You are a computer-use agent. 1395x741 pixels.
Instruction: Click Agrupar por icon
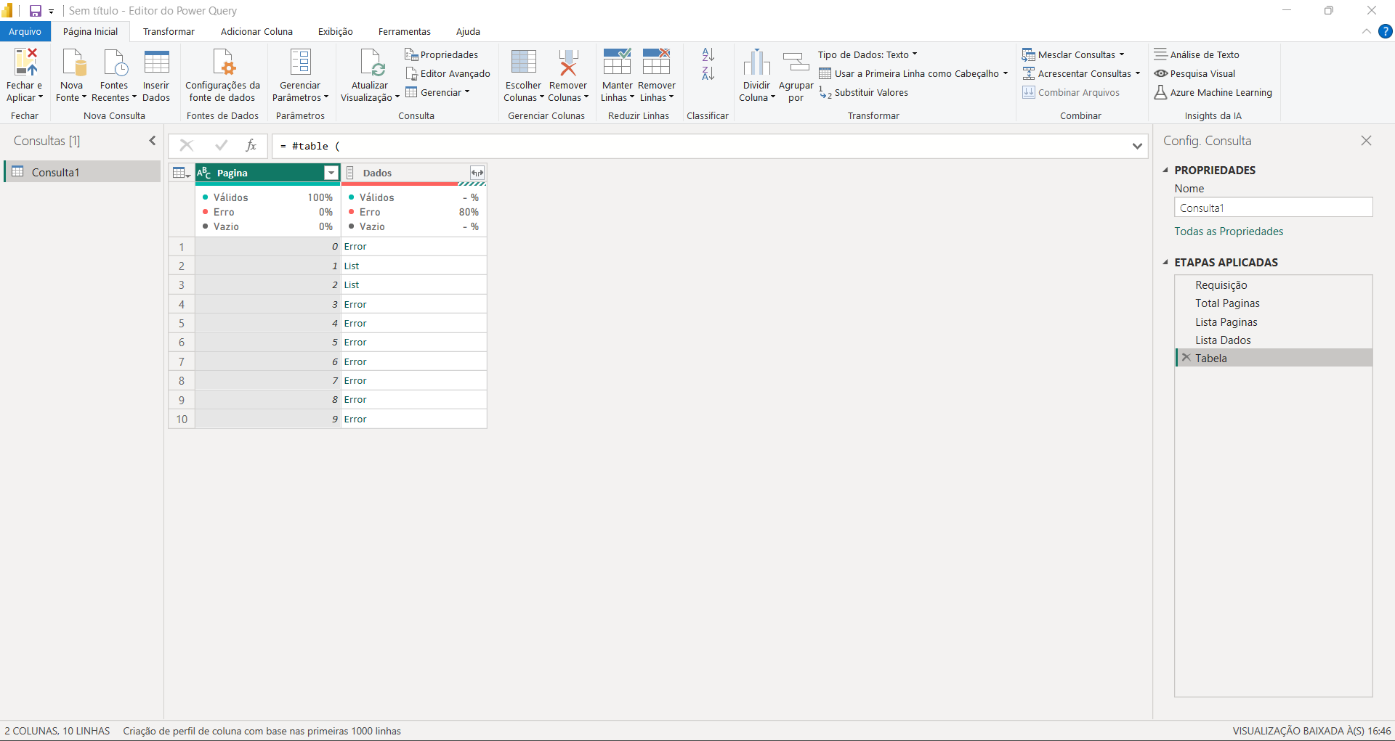[x=796, y=62]
